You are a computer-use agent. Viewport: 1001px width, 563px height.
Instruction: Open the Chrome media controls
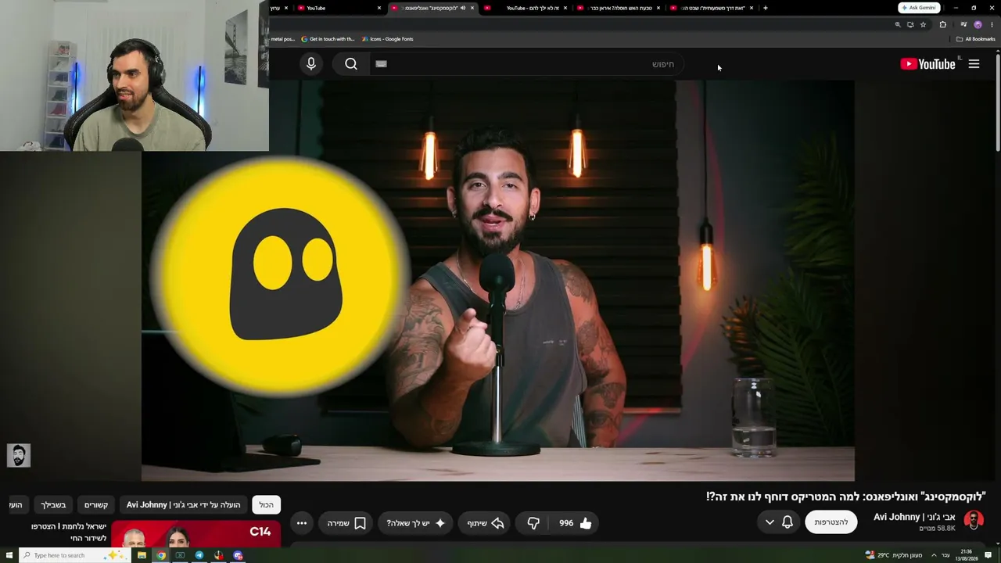tap(963, 24)
